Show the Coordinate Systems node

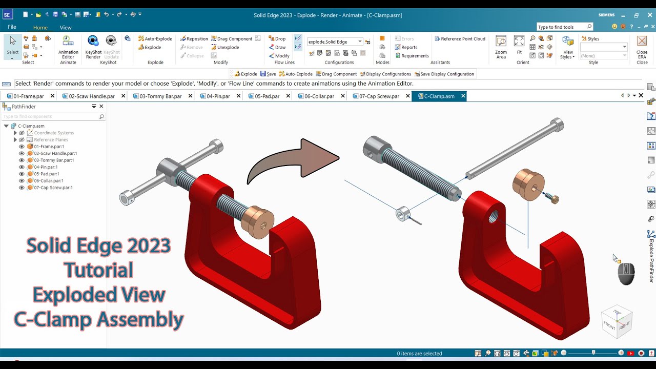click(22, 133)
